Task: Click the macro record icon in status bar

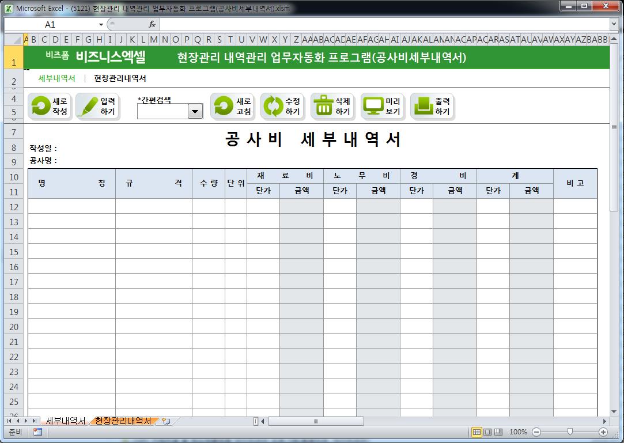Action: pyautogui.click(x=37, y=432)
